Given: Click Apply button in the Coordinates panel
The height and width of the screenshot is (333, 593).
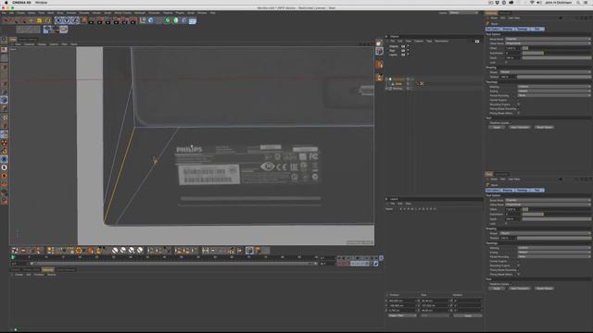Looking at the screenshot, I should (468, 315).
